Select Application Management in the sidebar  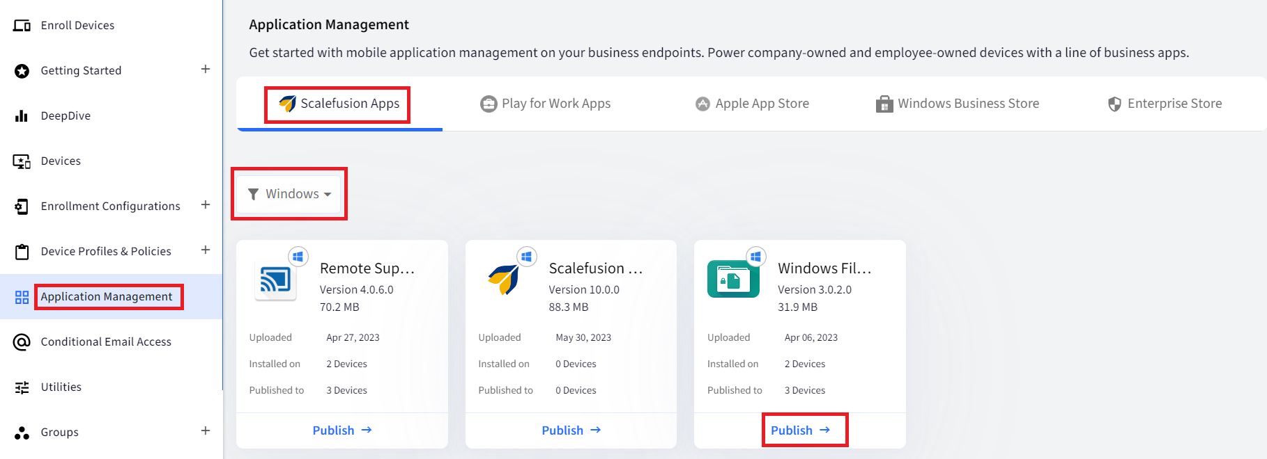[x=107, y=297]
